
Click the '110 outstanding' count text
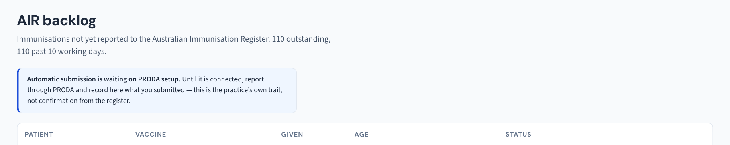point(301,39)
